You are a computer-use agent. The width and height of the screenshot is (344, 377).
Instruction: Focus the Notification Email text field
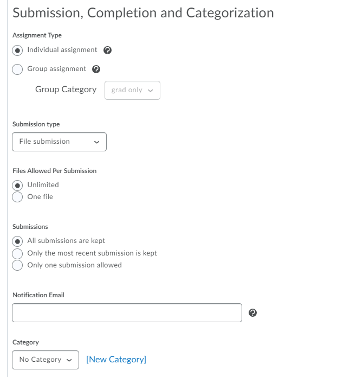[x=127, y=312]
